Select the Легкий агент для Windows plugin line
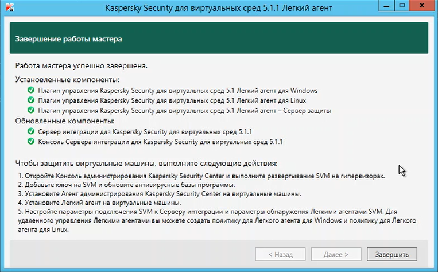 click(177, 91)
